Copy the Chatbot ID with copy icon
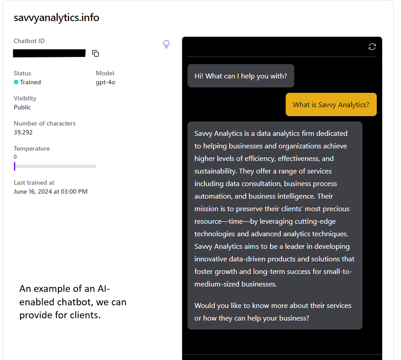The width and height of the screenshot is (401, 360). tap(96, 53)
